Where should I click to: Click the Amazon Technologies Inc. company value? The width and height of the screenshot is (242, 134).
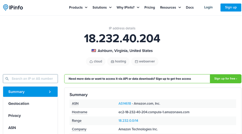point(138,129)
